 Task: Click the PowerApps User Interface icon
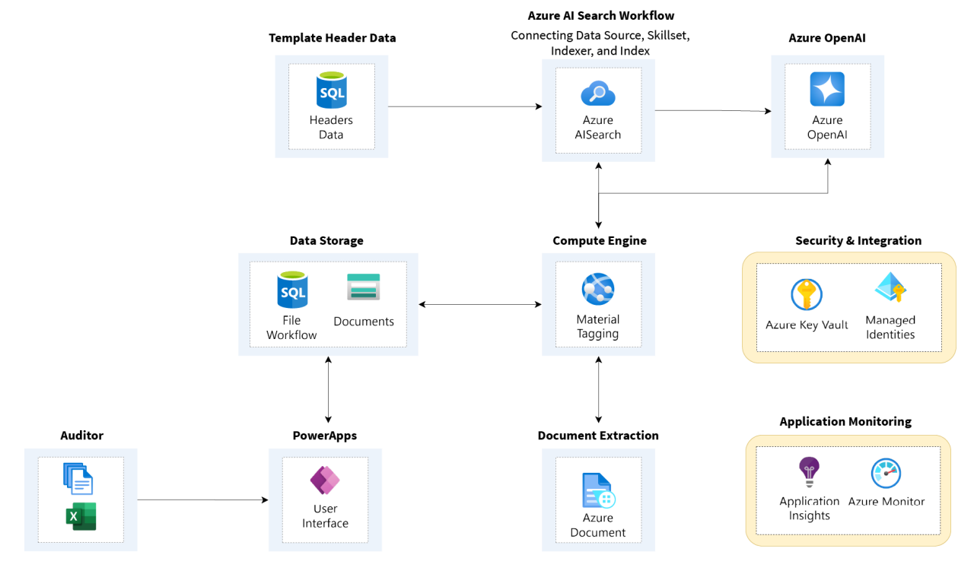[325, 480]
